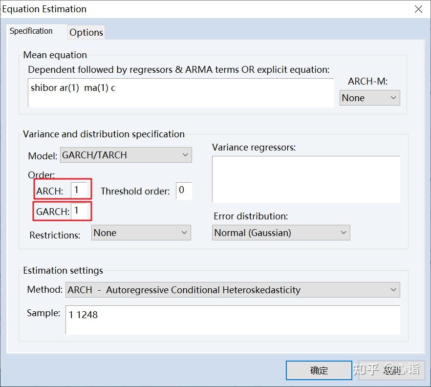
Task: Select the Specification tab
Action: 31,31
